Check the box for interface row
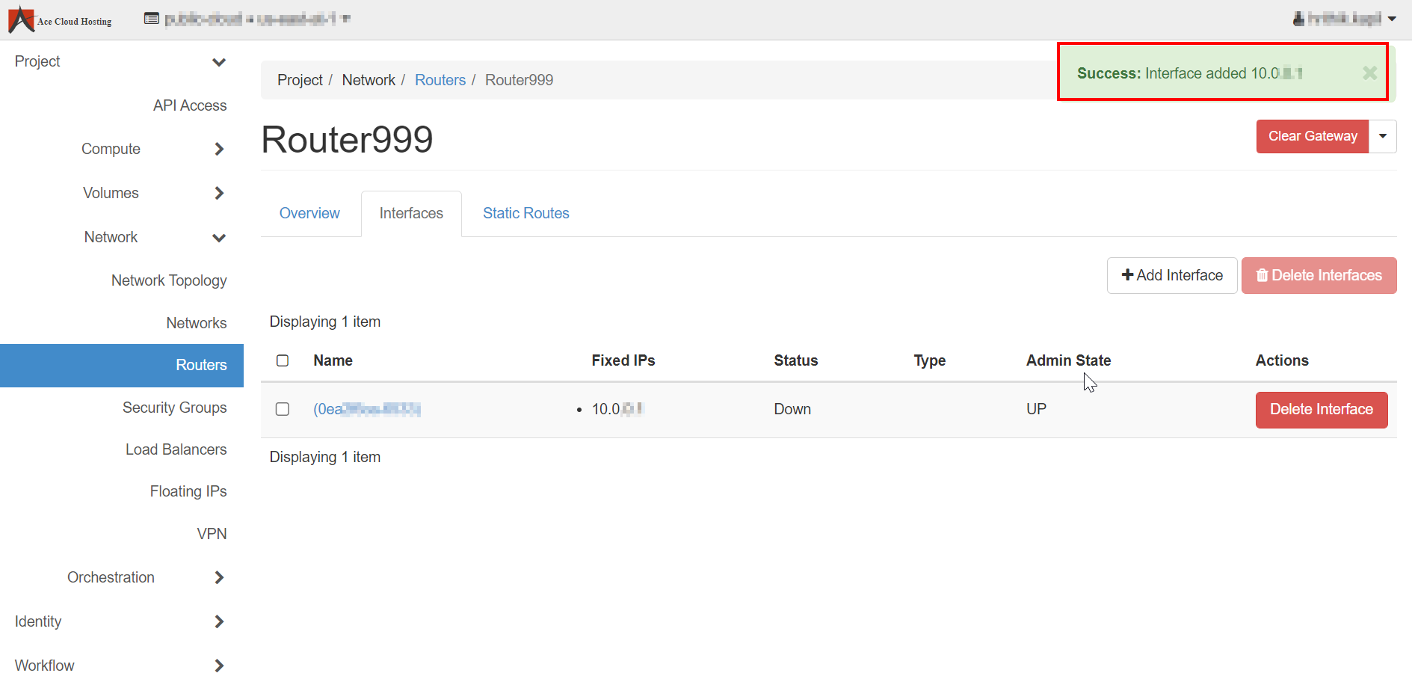The width and height of the screenshot is (1412, 676). [x=283, y=409]
